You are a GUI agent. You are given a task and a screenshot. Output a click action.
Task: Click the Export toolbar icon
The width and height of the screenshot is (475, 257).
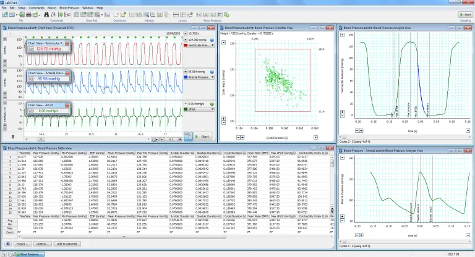(36, 15)
